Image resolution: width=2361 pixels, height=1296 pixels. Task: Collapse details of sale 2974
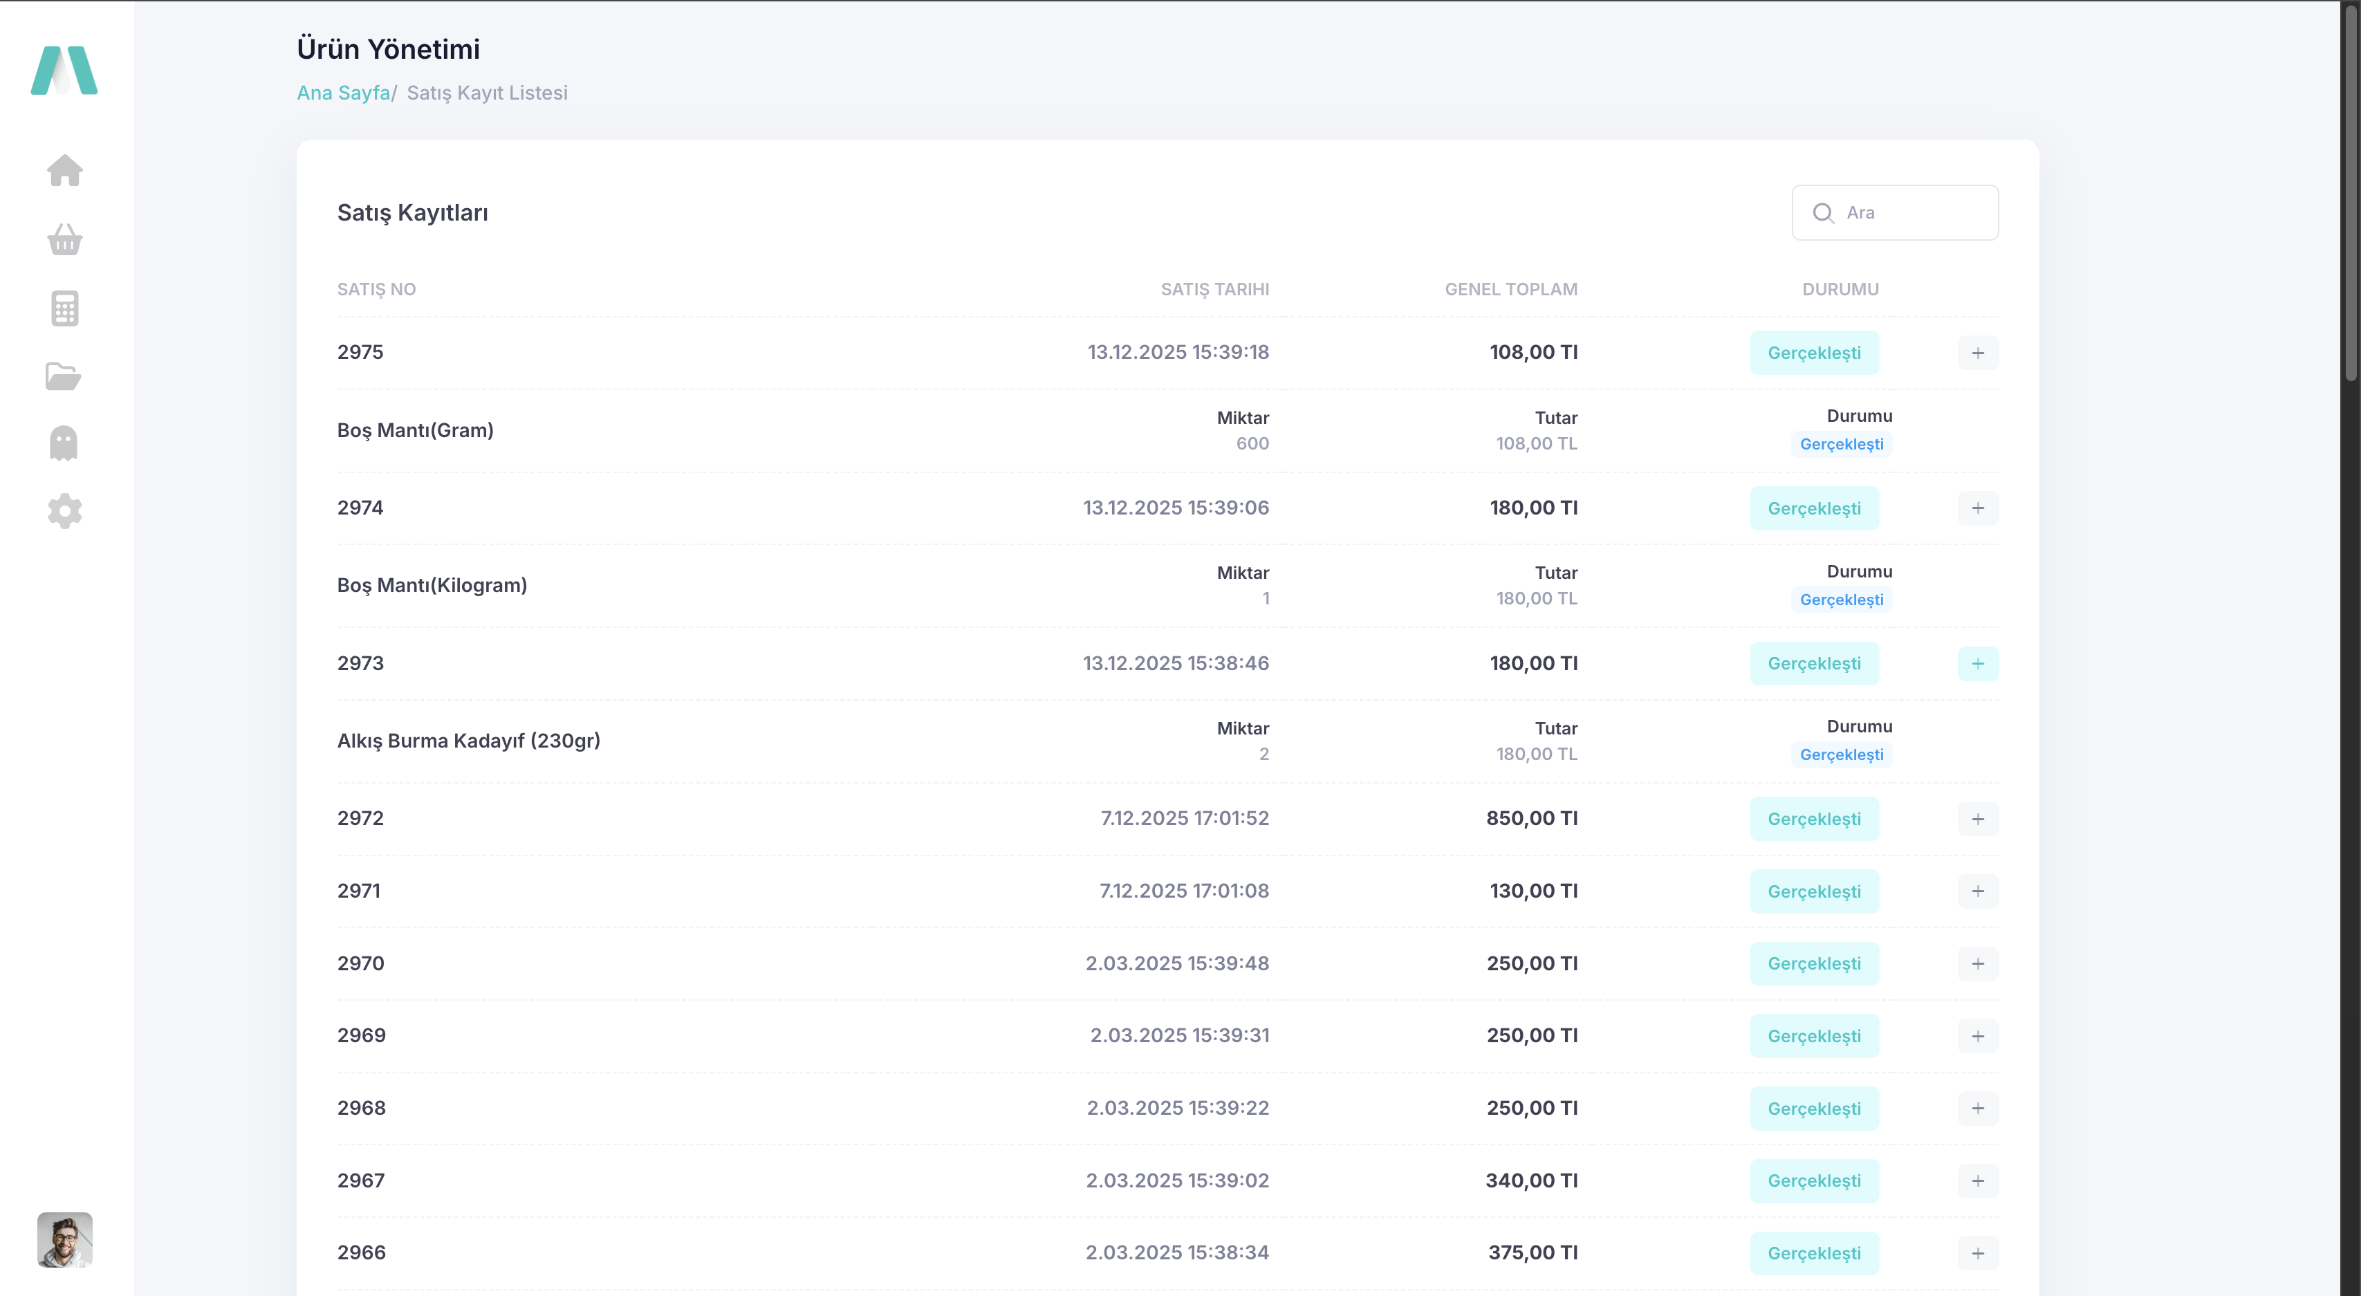point(1978,508)
